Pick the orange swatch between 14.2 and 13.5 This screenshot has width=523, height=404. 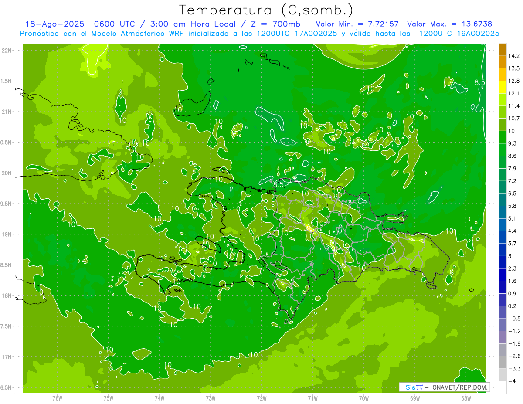tap(503, 62)
